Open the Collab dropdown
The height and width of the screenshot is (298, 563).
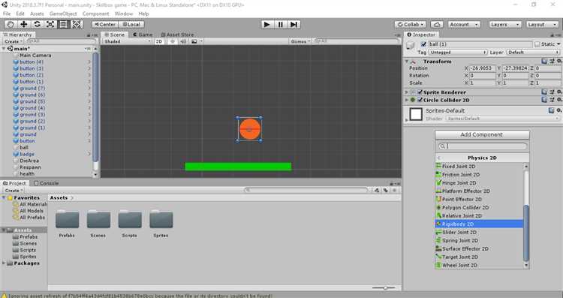[411, 25]
